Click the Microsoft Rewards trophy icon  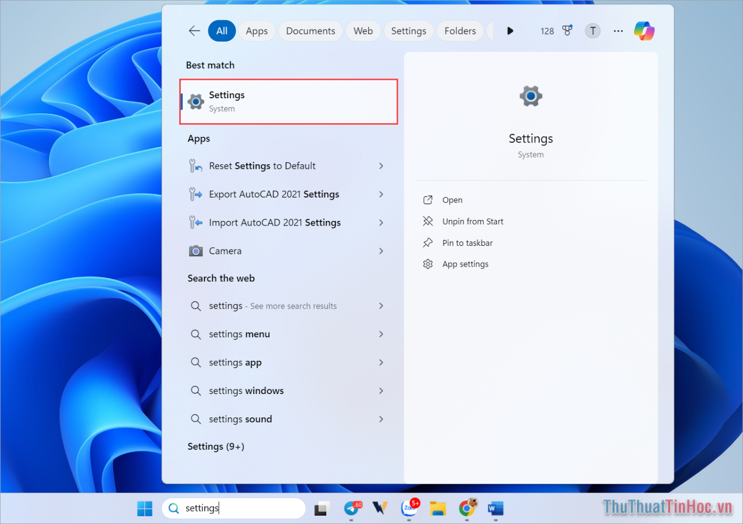click(x=567, y=31)
